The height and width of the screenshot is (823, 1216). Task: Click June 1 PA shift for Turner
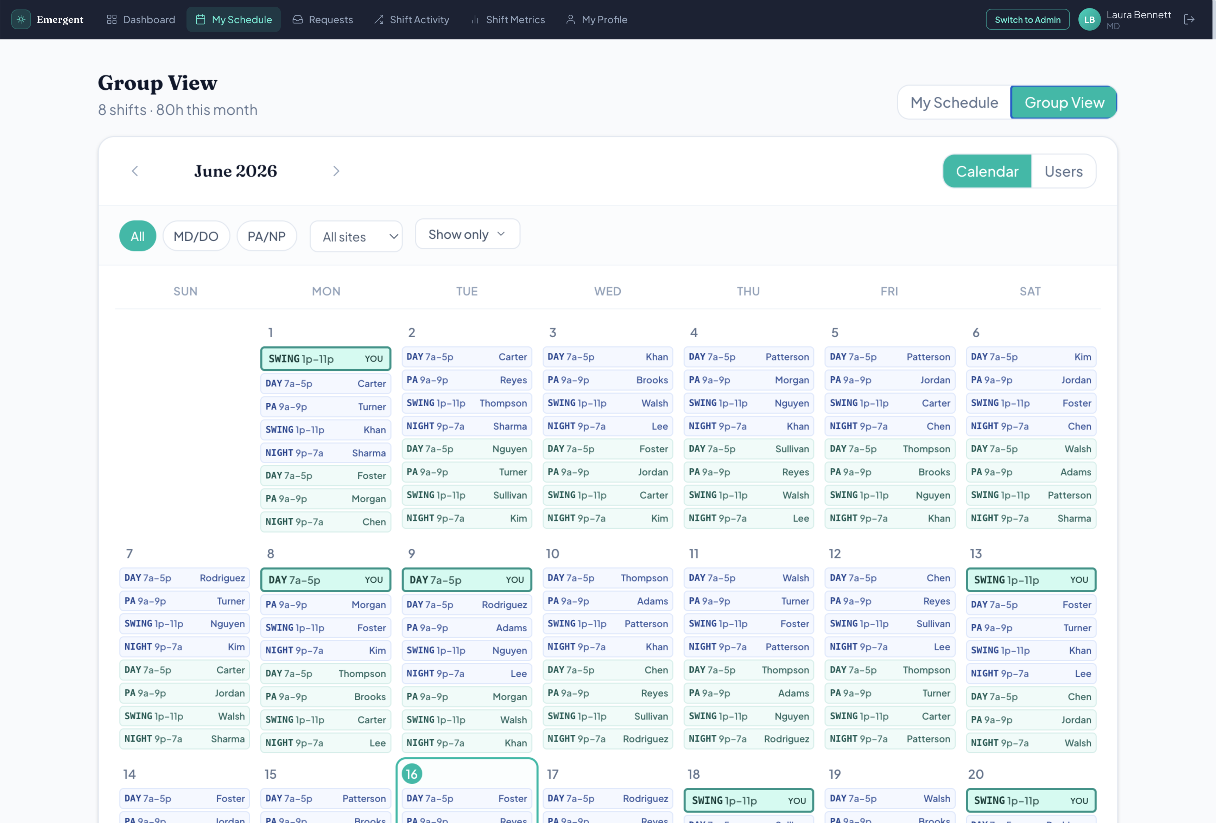pos(325,407)
